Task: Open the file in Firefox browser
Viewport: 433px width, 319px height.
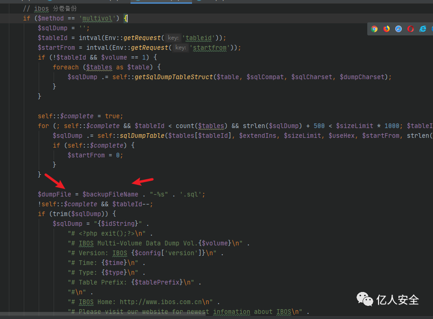Action: pos(386,29)
